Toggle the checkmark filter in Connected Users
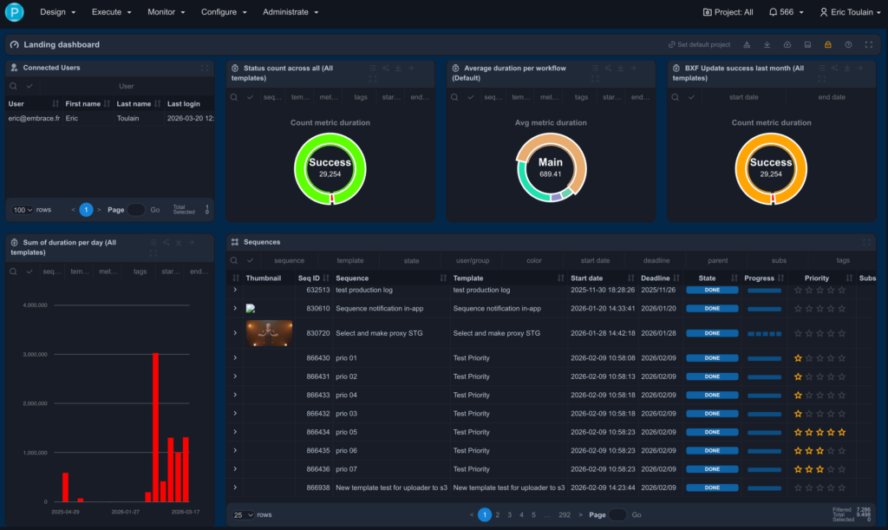This screenshot has height=530, width=888. coord(29,86)
